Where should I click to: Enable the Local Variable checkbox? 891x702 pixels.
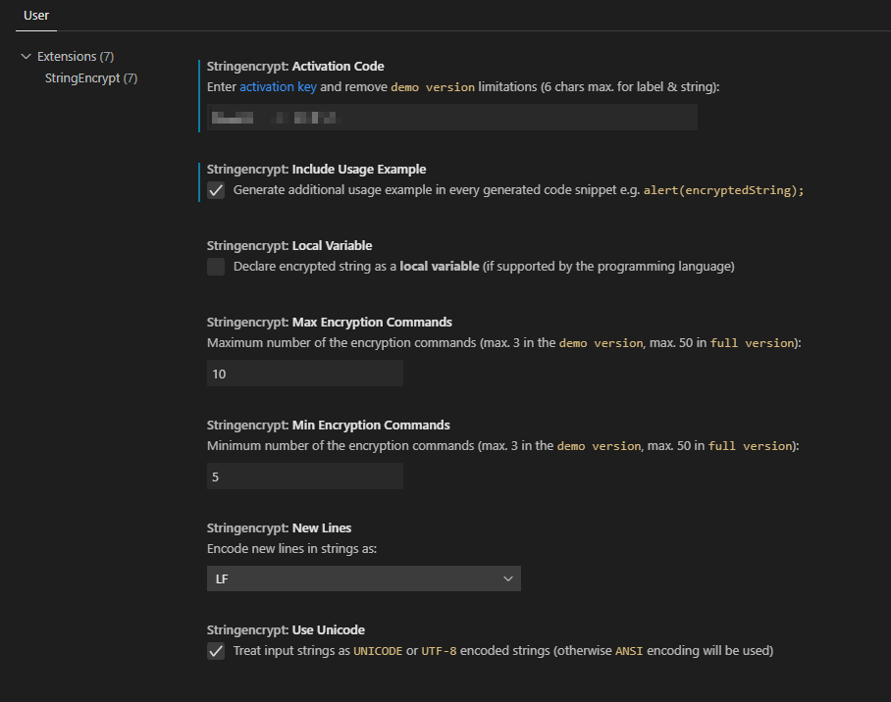[x=216, y=267]
